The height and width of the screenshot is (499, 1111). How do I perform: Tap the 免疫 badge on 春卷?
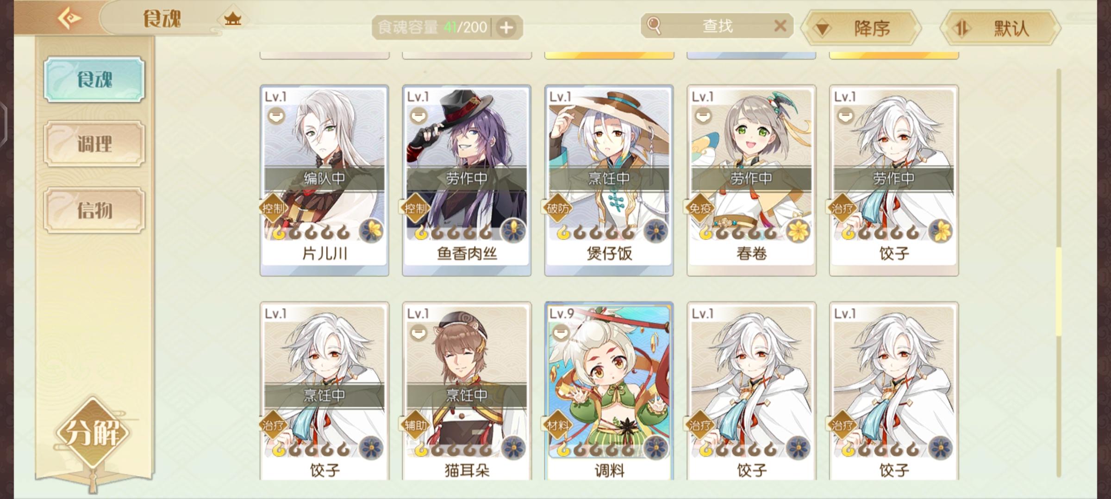click(x=700, y=208)
